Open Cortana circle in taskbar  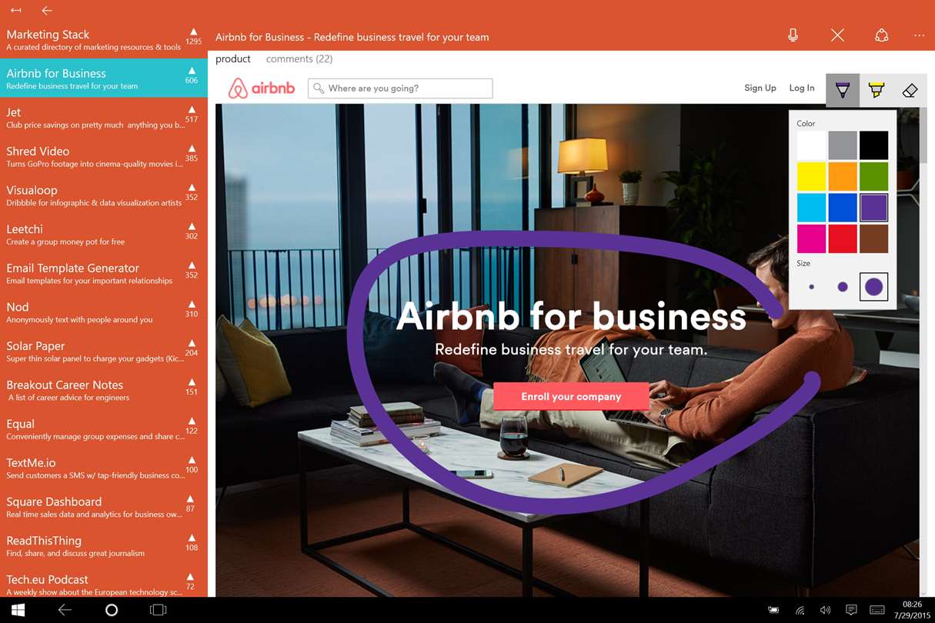[112, 610]
